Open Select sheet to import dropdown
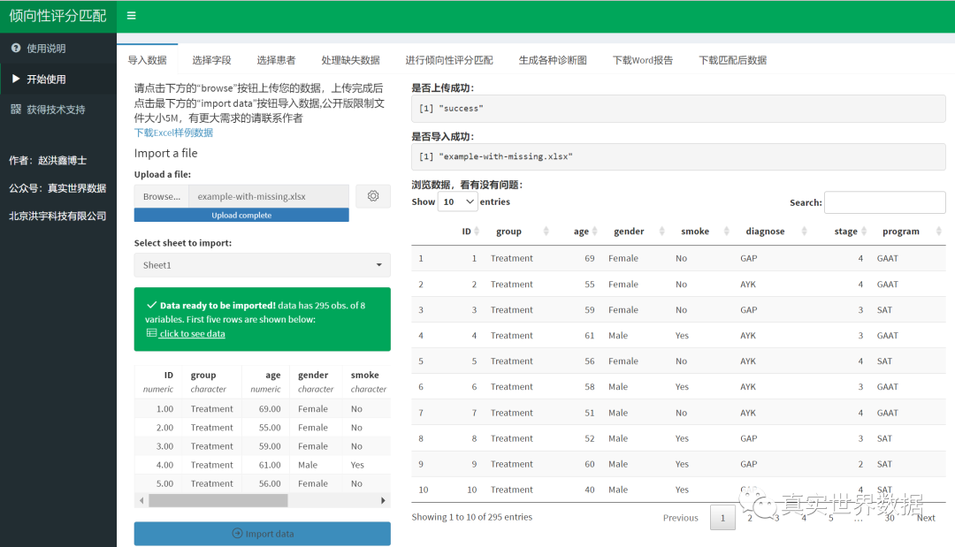The width and height of the screenshot is (955, 547). pyautogui.click(x=262, y=265)
